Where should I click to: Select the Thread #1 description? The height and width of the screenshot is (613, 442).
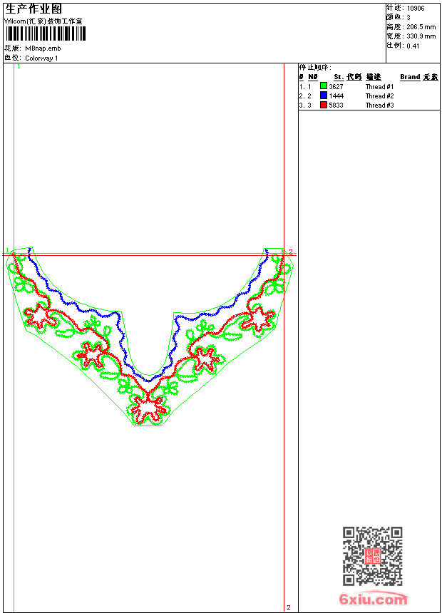tap(379, 87)
